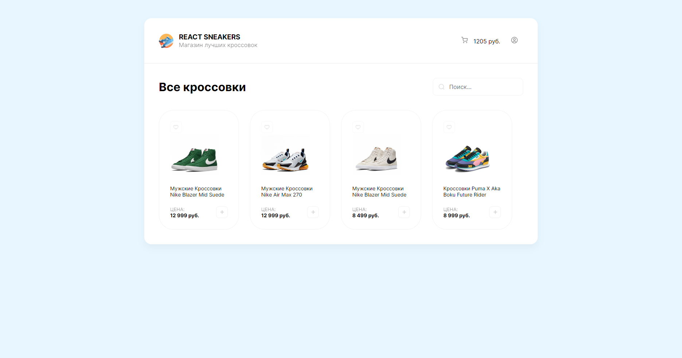Click the React Sneakers logo
Screen dimensions: 682x358
coord(166,41)
